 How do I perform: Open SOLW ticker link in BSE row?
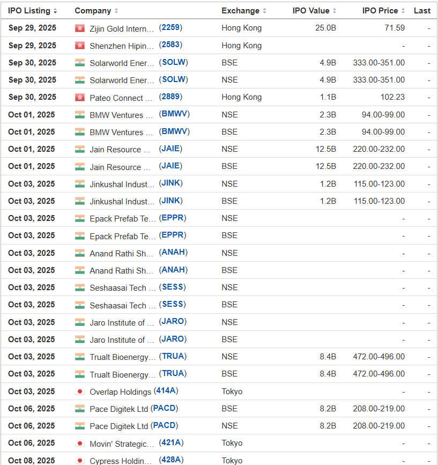pyautogui.click(x=173, y=62)
